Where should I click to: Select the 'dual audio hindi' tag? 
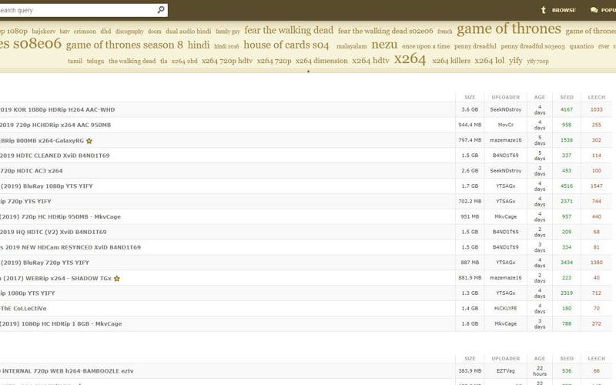pyautogui.click(x=188, y=32)
